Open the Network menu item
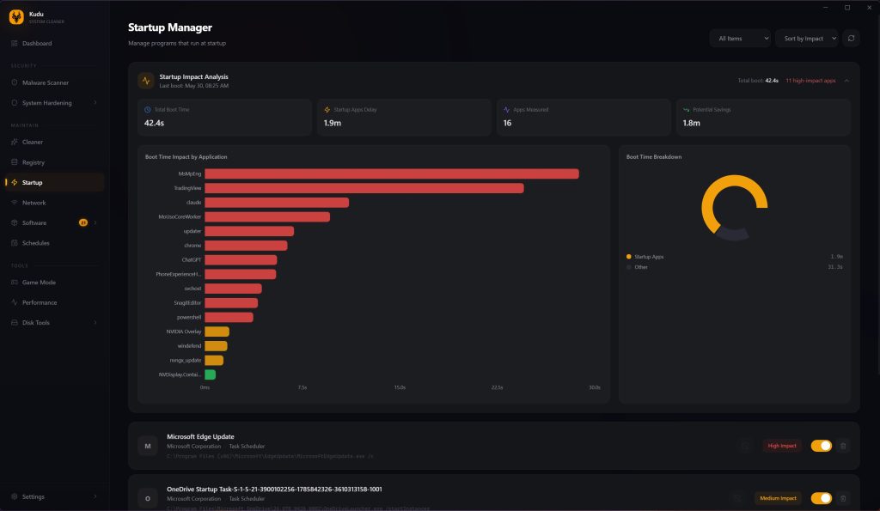This screenshot has width=880, height=511. point(54,203)
